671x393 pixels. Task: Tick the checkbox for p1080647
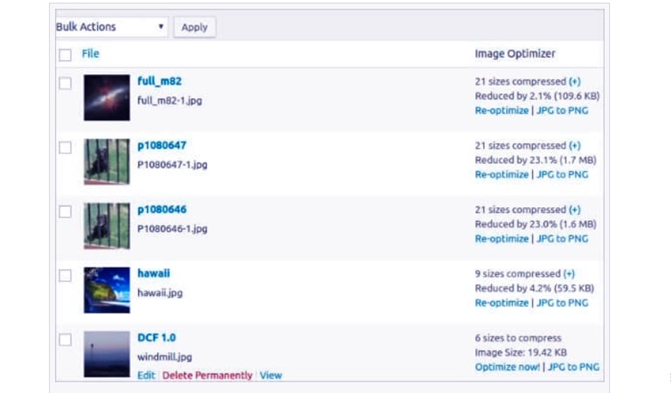[65, 147]
